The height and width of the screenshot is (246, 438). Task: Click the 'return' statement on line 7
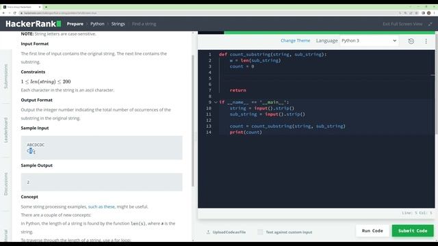[x=237, y=90]
